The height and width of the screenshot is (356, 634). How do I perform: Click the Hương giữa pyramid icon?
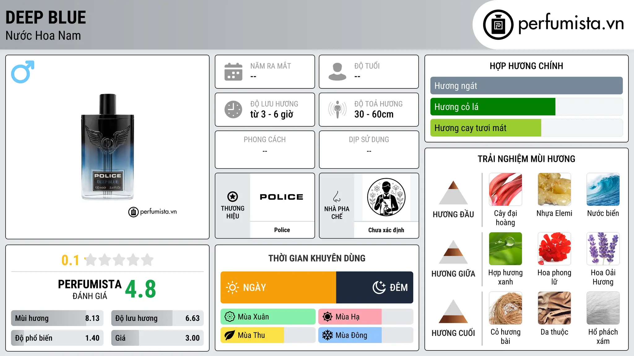coord(453,252)
